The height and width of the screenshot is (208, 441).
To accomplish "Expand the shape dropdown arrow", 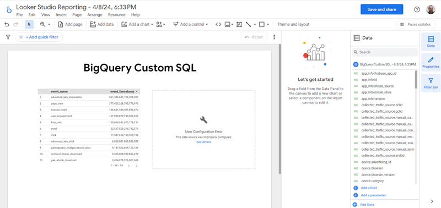I will point(268,24).
